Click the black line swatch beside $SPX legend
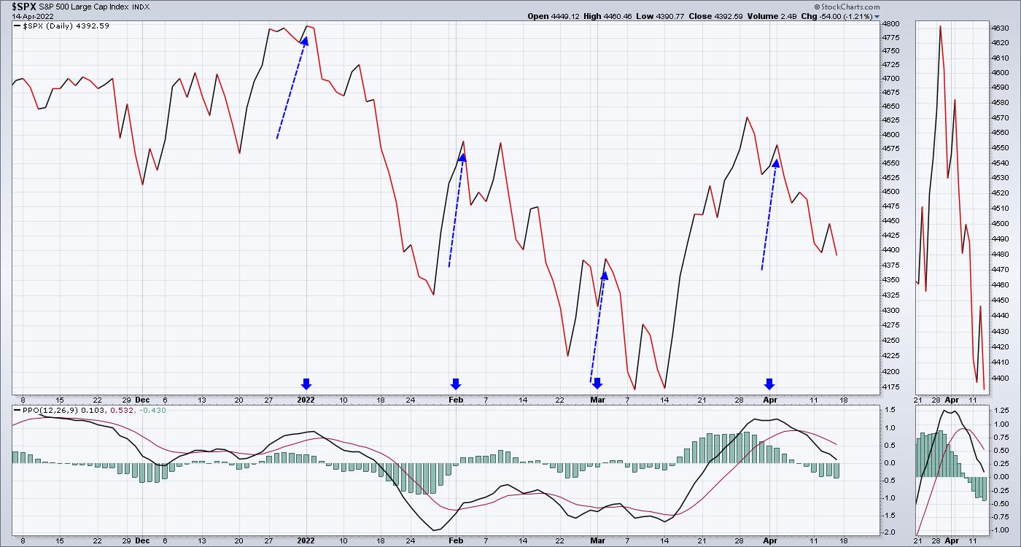Screen dimensions: 1021x547 18,27
